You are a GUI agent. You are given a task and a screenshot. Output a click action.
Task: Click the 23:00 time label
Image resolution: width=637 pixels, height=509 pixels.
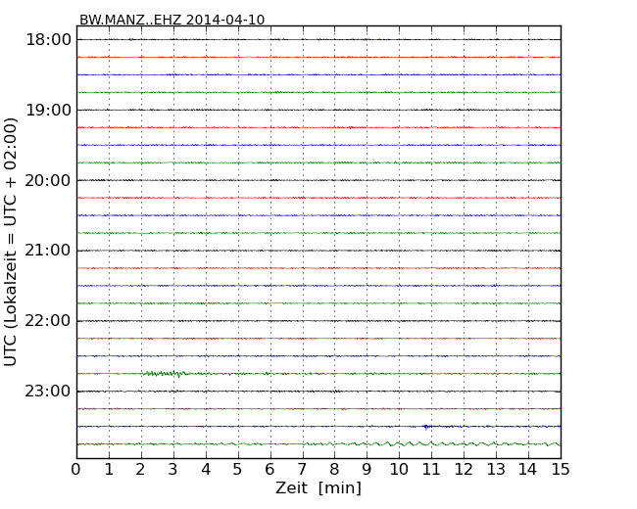(x=48, y=392)
